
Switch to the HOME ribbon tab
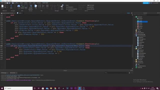21,3
